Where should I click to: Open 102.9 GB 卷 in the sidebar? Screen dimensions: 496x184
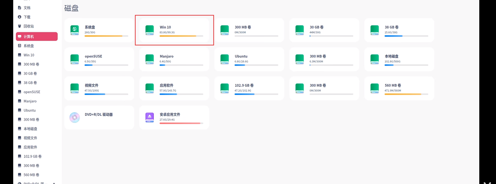37,156
